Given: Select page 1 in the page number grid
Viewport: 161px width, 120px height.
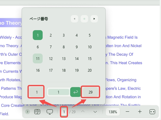Looking at the screenshot, I should click(38, 35).
